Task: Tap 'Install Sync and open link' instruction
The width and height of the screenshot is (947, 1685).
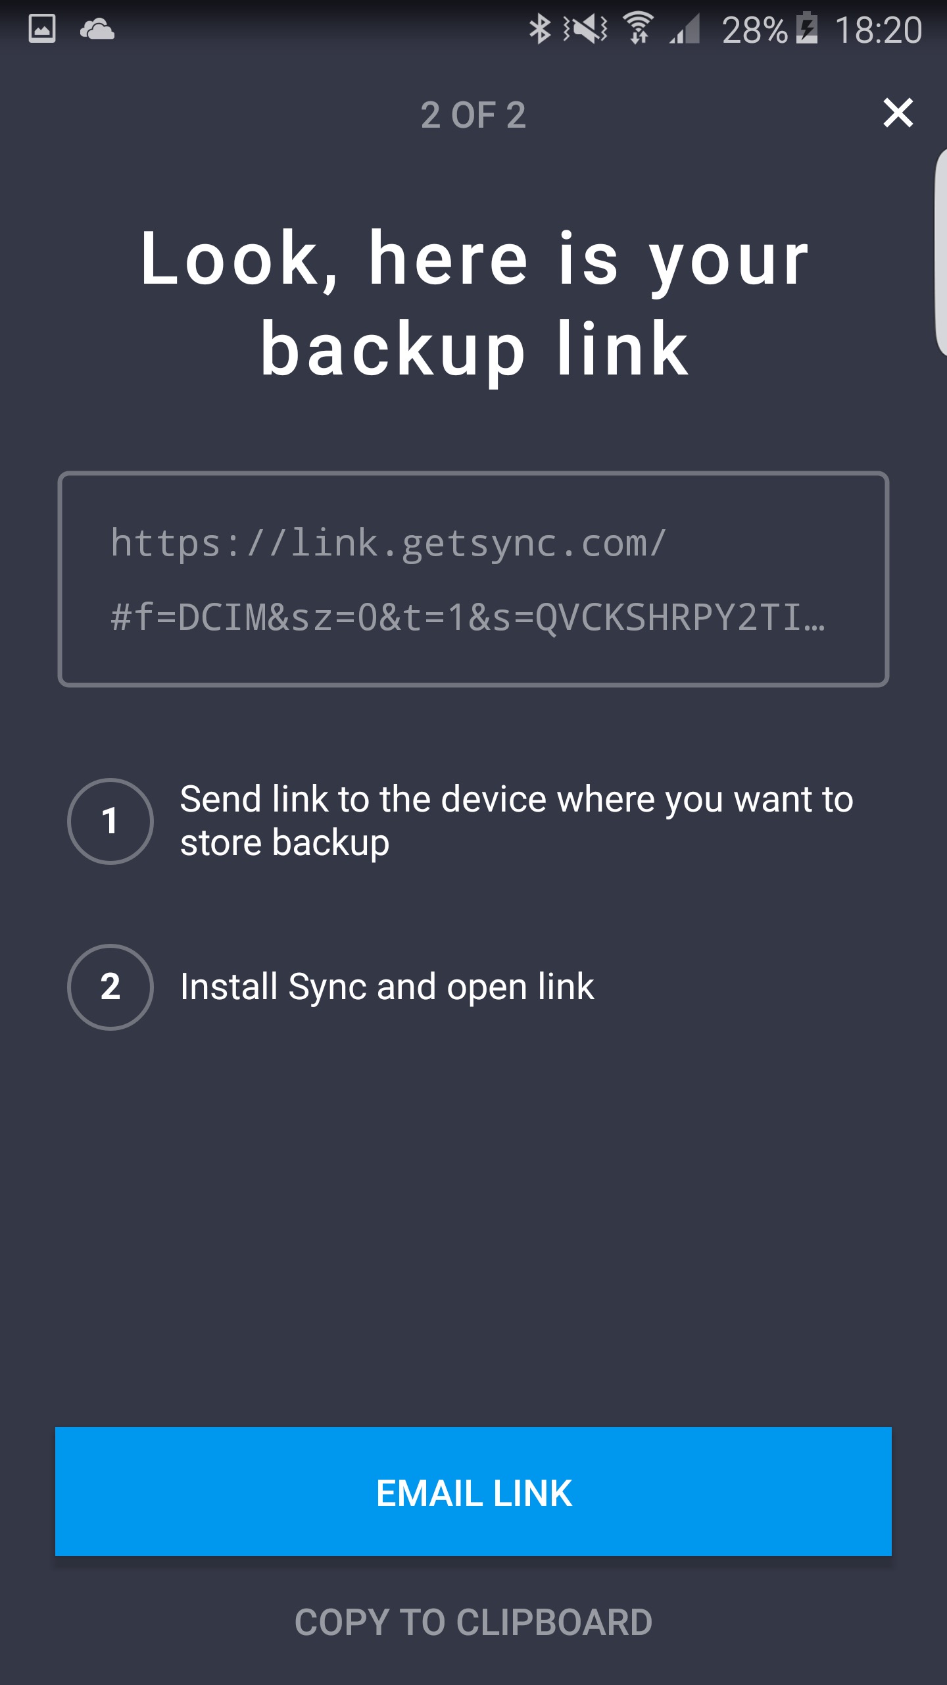Action: coord(387,987)
